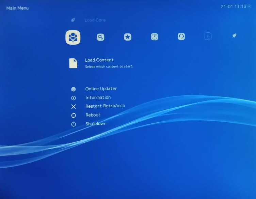Viewport: 256px width, 199px height.
Task: Click the X icon beside Restart RetroArch
Action: click(74, 107)
